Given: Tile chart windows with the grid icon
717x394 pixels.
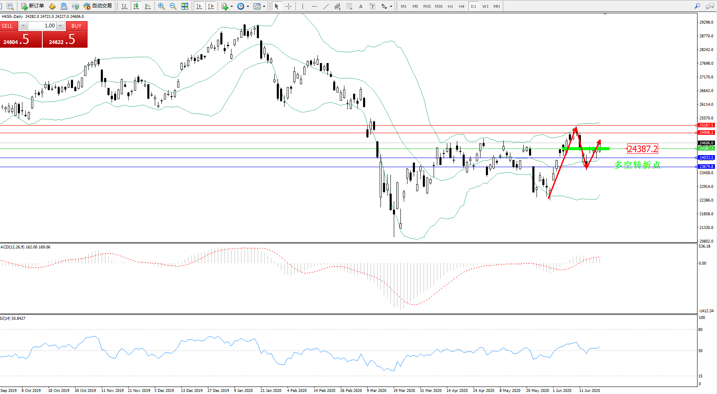Looking at the screenshot, I should pos(185,6).
